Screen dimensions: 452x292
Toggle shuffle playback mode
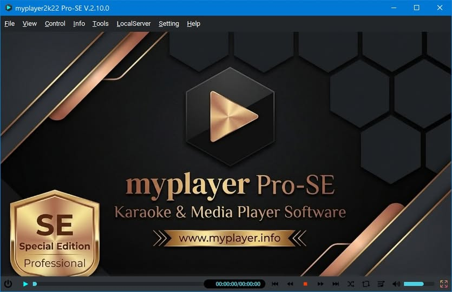tap(351, 284)
